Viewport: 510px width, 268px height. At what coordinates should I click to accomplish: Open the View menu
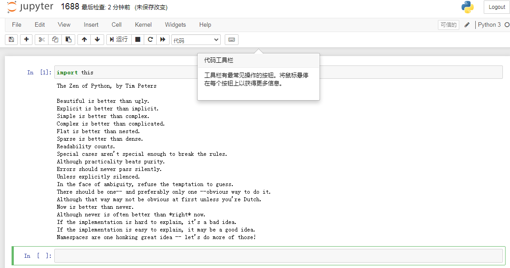coord(64,25)
